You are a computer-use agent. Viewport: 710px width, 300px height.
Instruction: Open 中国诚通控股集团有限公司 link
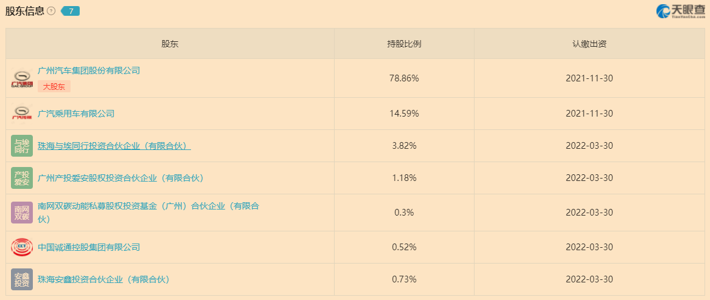(89, 247)
